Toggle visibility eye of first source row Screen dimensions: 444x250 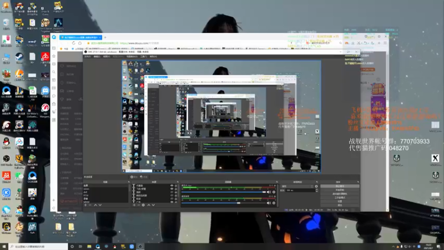click(171, 186)
